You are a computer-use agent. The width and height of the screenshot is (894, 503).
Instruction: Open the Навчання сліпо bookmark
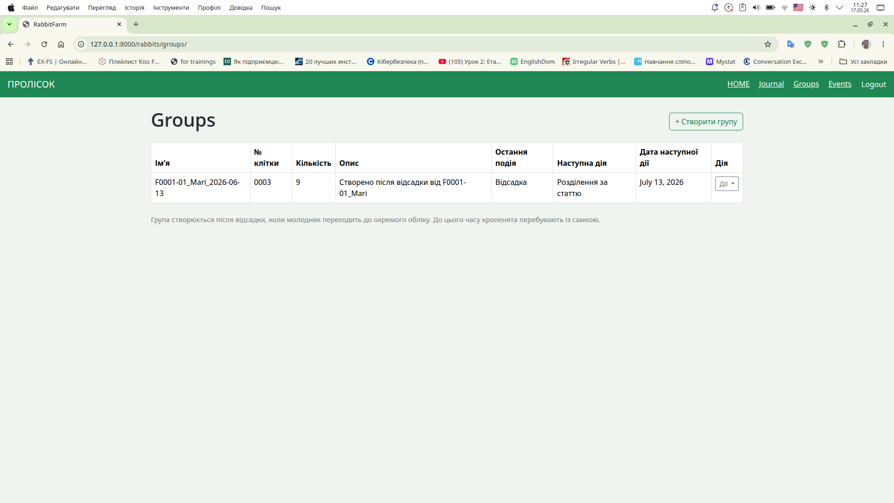click(665, 61)
